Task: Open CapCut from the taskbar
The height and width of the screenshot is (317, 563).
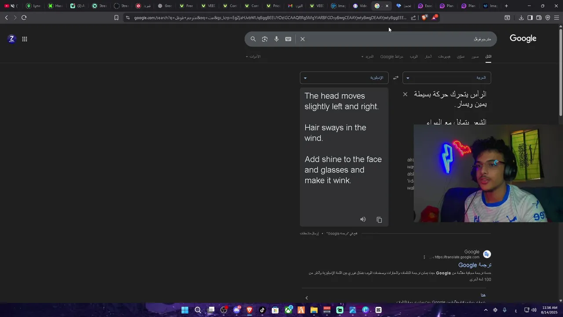Action: pyautogui.click(x=379, y=310)
